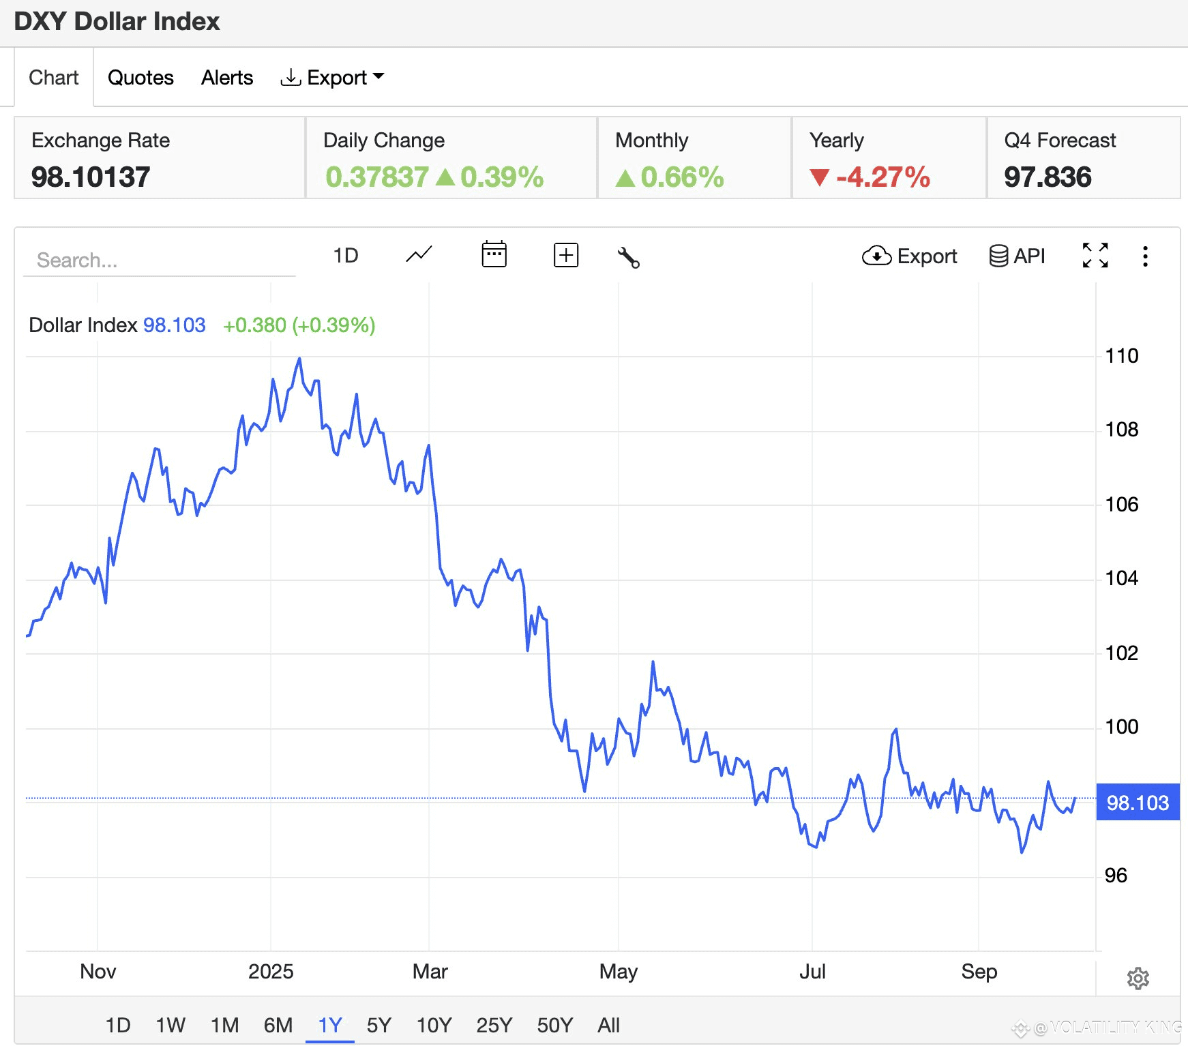Expand the Export dropdown in top menu
Image resolution: width=1188 pixels, height=1046 pixels.
tap(332, 78)
